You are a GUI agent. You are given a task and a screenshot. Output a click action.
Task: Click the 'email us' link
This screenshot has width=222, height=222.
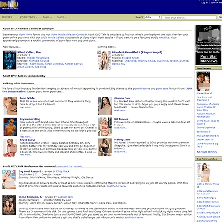[x=164, y=38]
